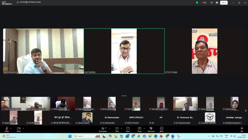Image resolution: width=248 pixels, height=139 pixels.
Task: Expand the arrow beside Chat
Action: tap(121, 128)
